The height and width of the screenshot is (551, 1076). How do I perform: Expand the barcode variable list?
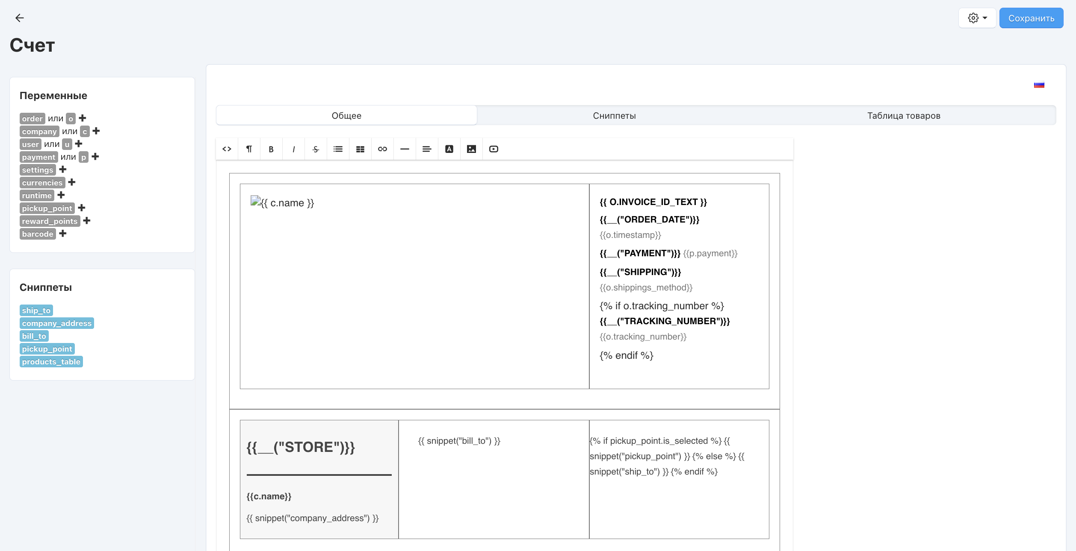(x=63, y=234)
